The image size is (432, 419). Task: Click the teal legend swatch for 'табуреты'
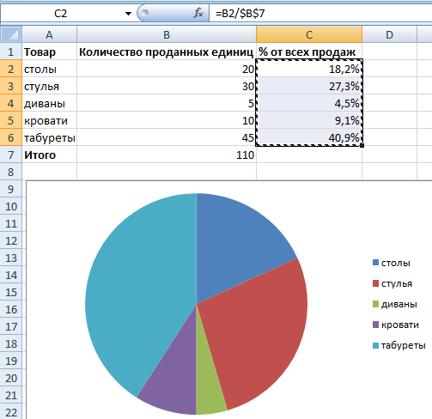375,345
